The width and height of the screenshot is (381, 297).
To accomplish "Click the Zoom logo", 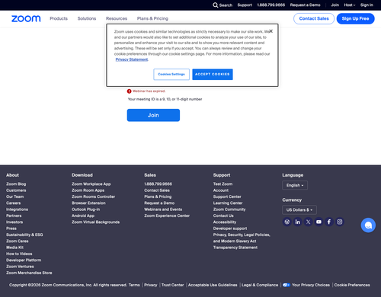I will pos(26,18).
